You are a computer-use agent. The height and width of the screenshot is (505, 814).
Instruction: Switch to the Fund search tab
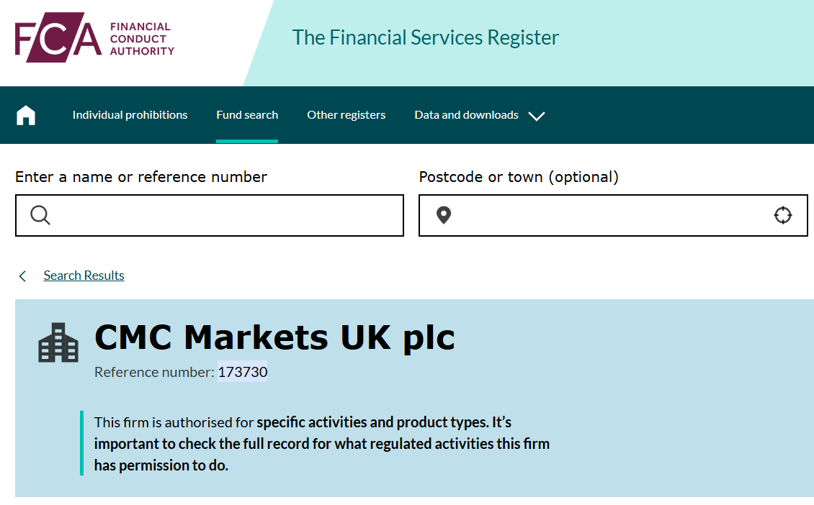[247, 115]
